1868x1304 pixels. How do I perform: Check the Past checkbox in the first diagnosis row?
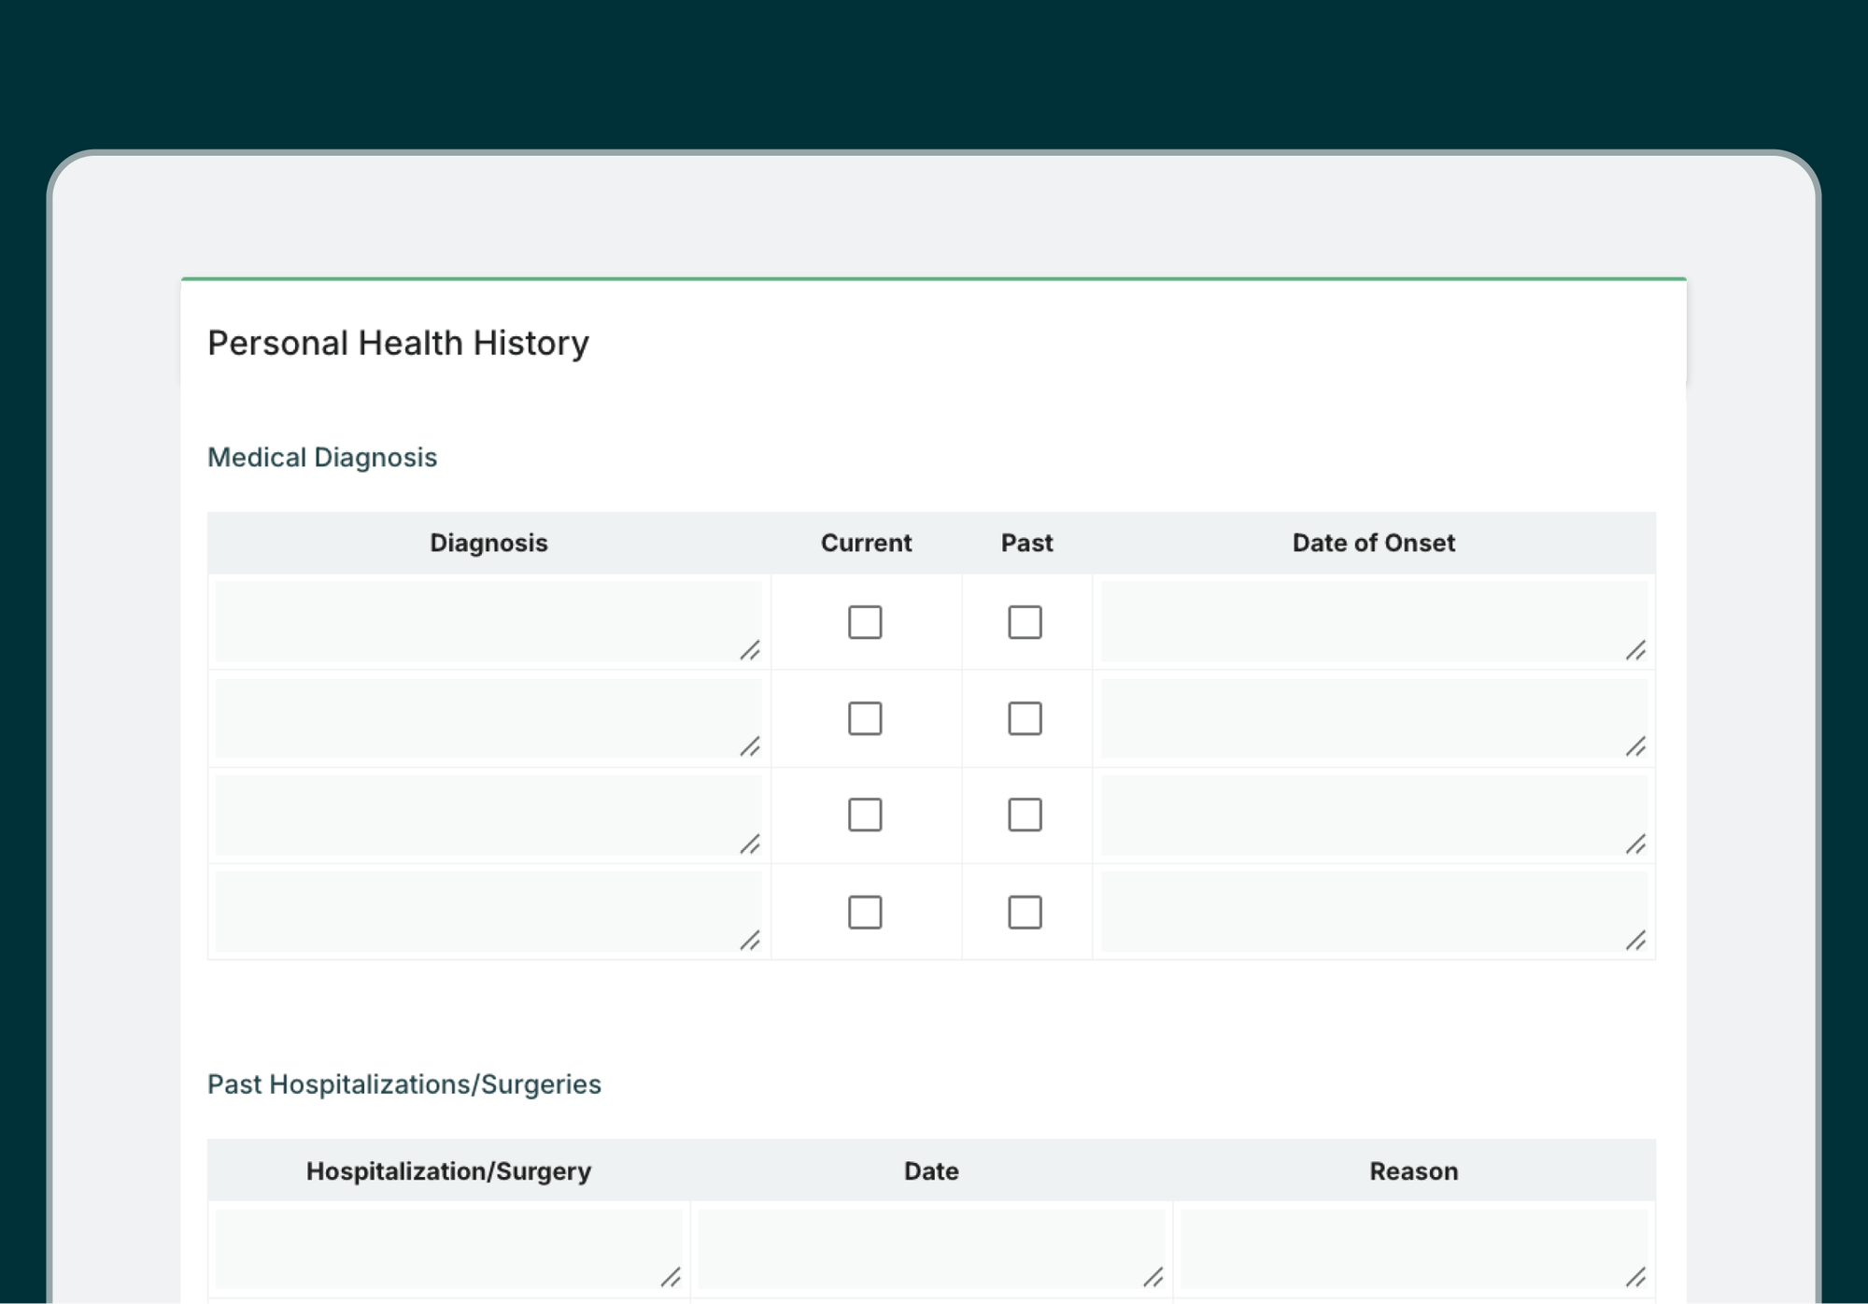click(x=1025, y=622)
